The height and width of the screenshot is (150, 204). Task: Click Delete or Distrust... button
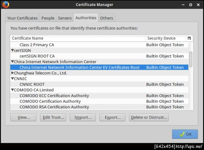pos(149,117)
